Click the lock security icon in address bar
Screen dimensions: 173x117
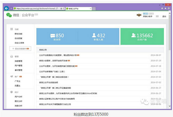[x=61, y=9]
